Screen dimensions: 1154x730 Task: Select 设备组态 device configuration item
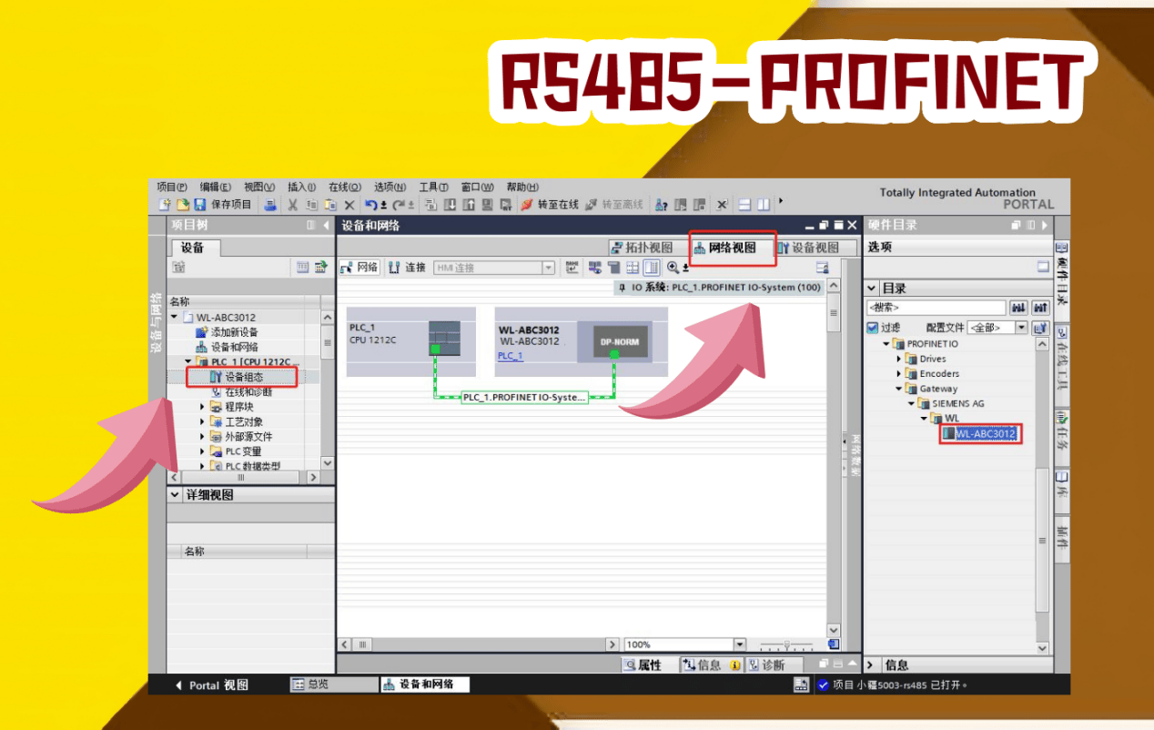pos(237,377)
